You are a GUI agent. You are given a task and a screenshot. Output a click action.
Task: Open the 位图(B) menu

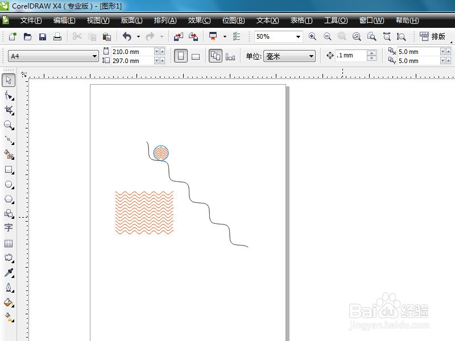point(234,20)
